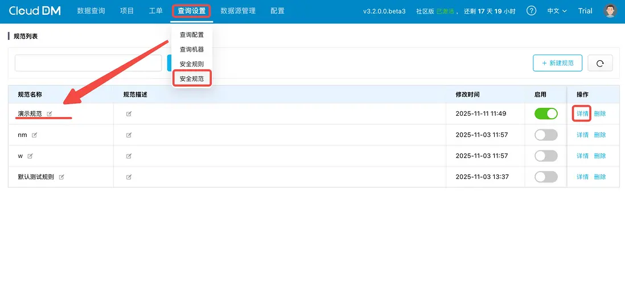Screen dimensions: 625x297
Task: Edit name of 演示规范 rule
Action: tap(50, 114)
